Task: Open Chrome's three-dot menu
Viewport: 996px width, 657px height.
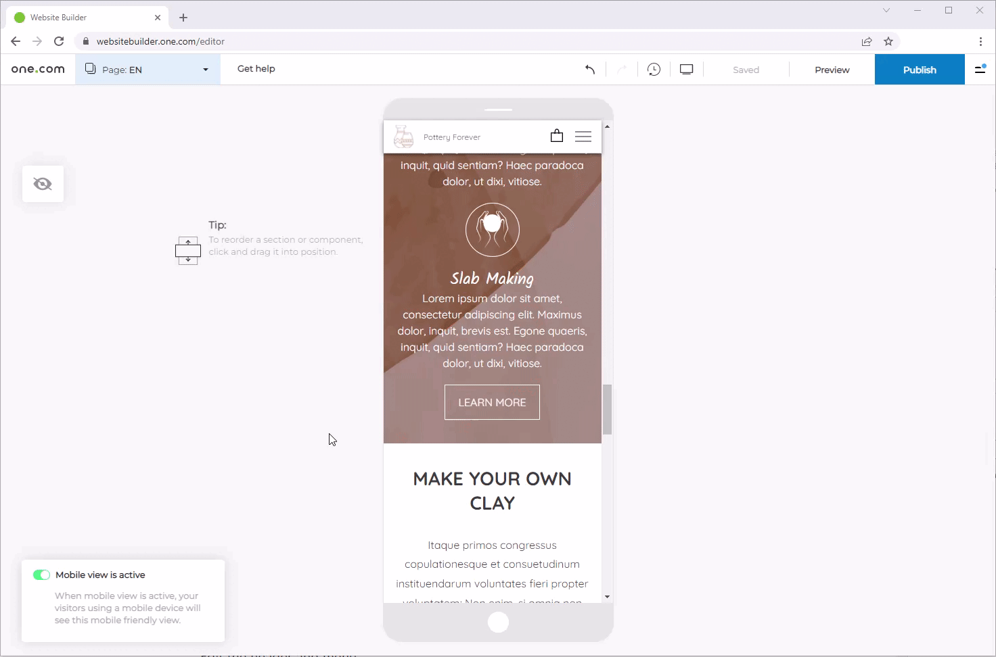Action: tap(980, 41)
